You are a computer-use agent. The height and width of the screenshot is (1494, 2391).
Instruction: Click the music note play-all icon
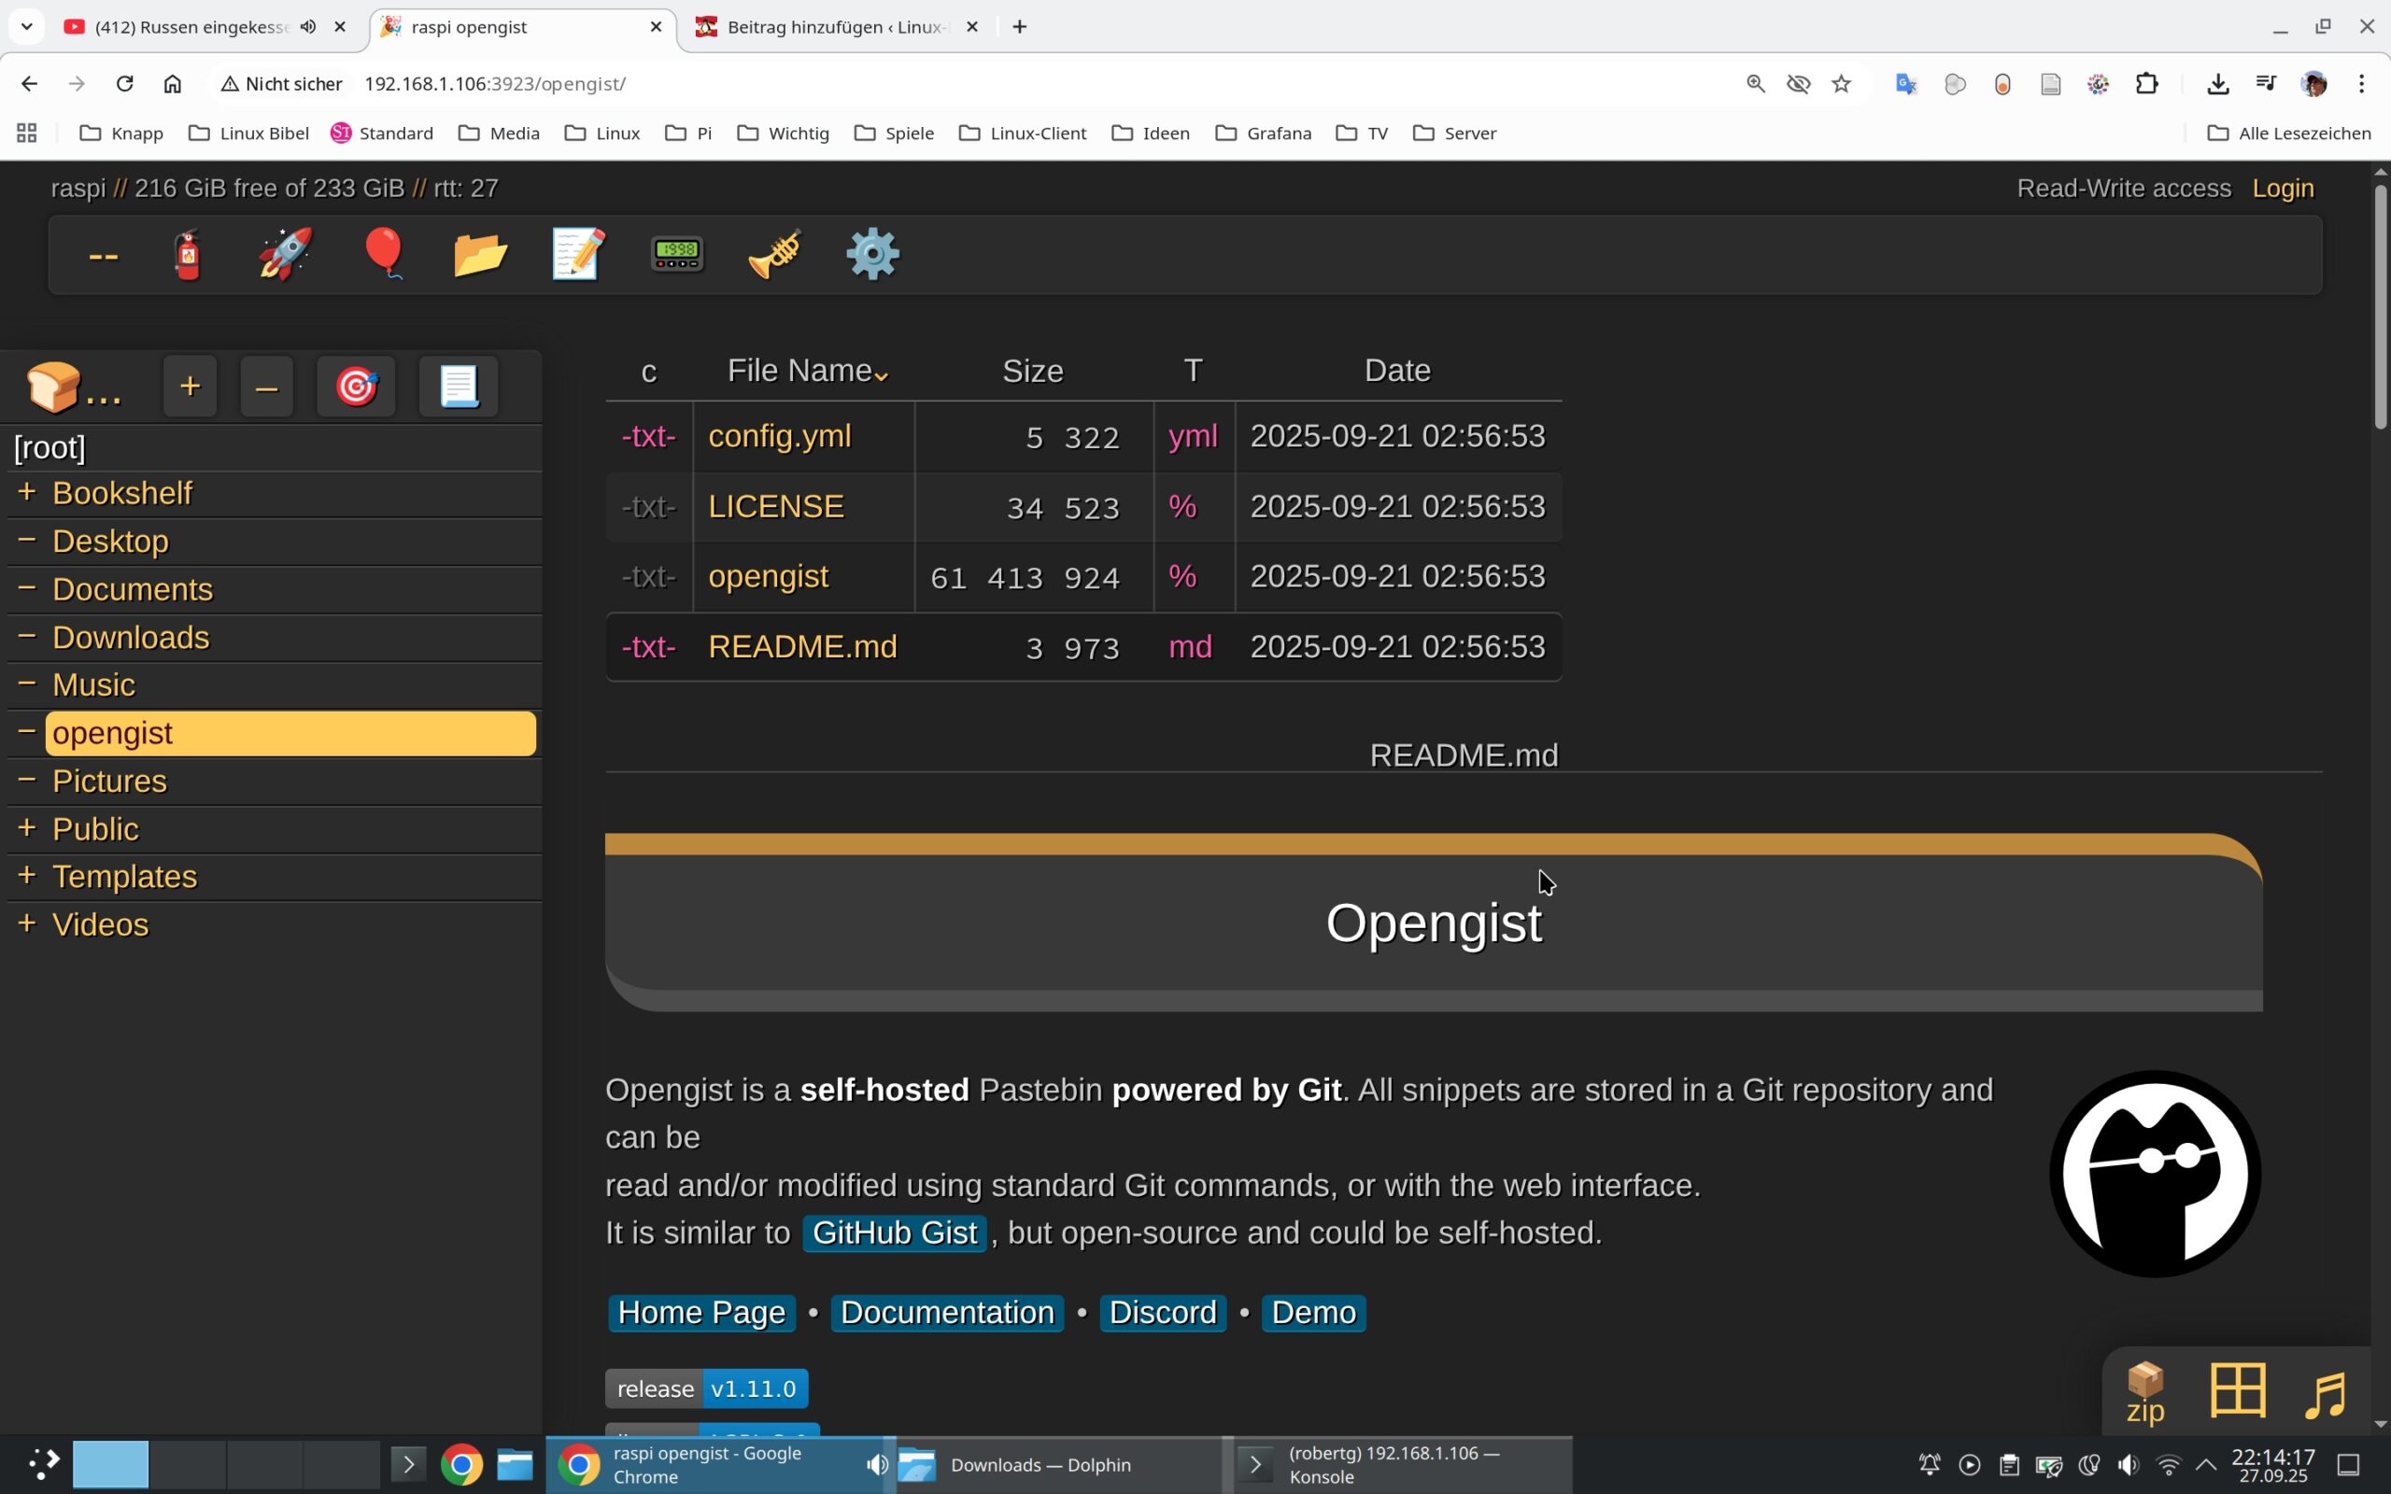(2325, 1393)
